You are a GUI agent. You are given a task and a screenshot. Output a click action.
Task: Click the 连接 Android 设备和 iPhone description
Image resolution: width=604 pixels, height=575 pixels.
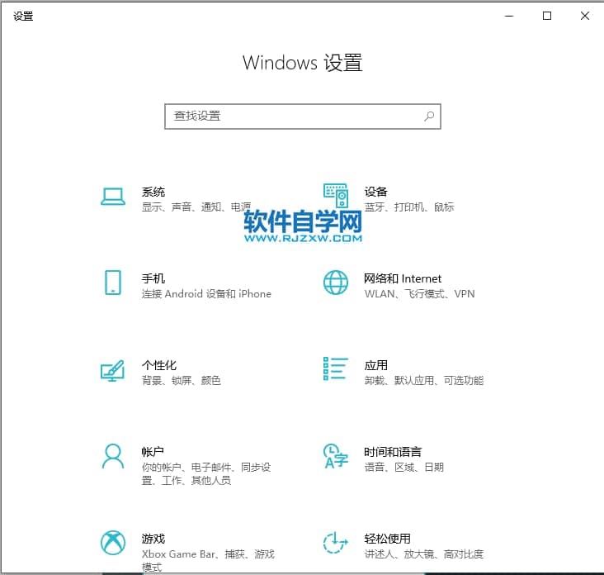point(206,294)
